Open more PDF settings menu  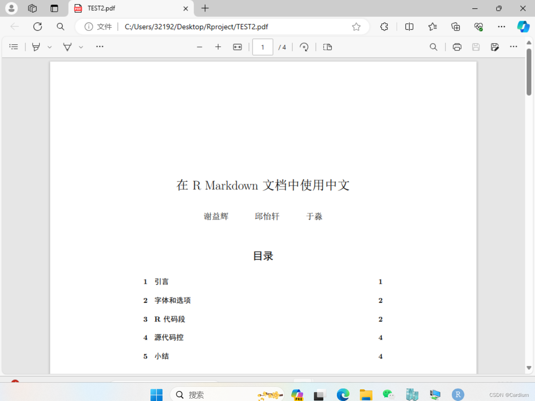[513, 47]
